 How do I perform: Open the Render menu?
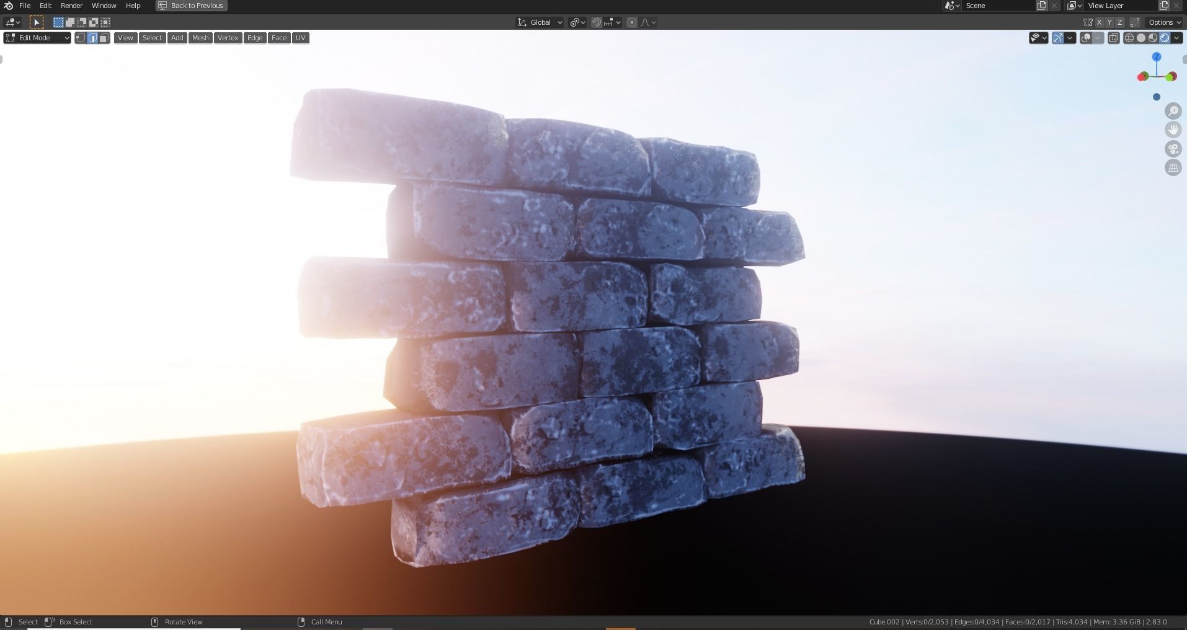[71, 6]
